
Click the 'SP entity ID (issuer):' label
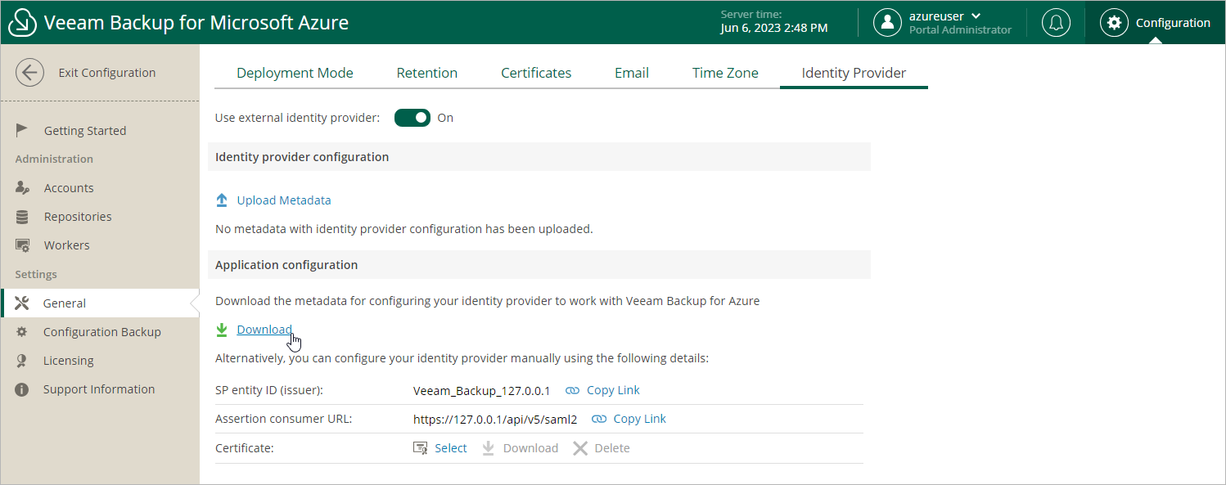[269, 391]
